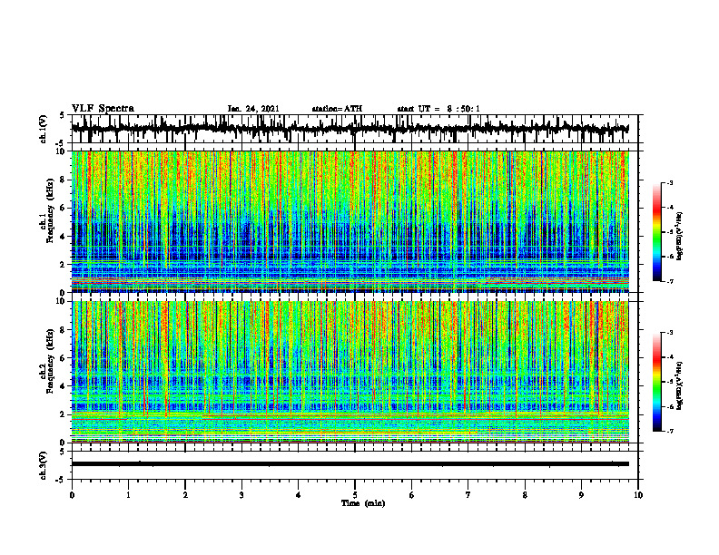Click the ch.1 frequency tick label "10"

(62, 151)
